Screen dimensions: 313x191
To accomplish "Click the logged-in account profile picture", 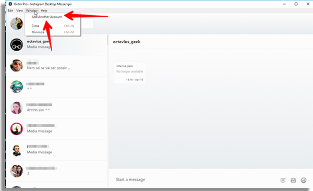I will [17, 23].
